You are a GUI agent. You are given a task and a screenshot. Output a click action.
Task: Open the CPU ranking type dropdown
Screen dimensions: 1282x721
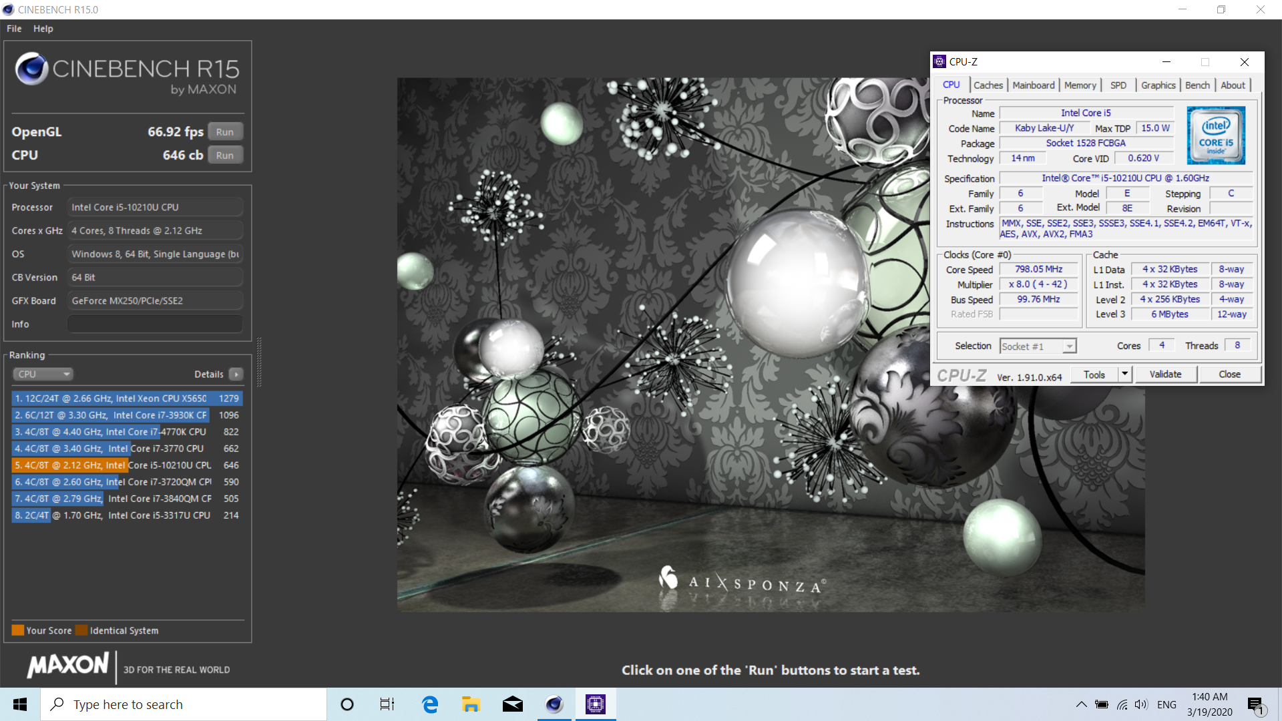[43, 374]
